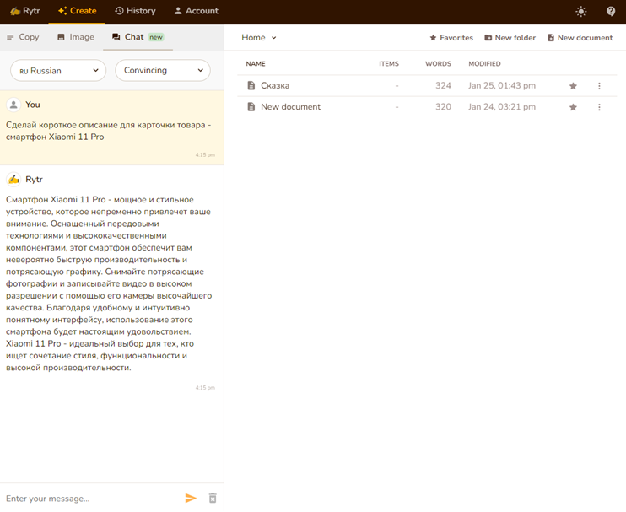This screenshot has width=626, height=512.
Task: Click Rytr's Xiaomi 11 Pro response text
Action: pyautogui.click(x=109, y=283)
